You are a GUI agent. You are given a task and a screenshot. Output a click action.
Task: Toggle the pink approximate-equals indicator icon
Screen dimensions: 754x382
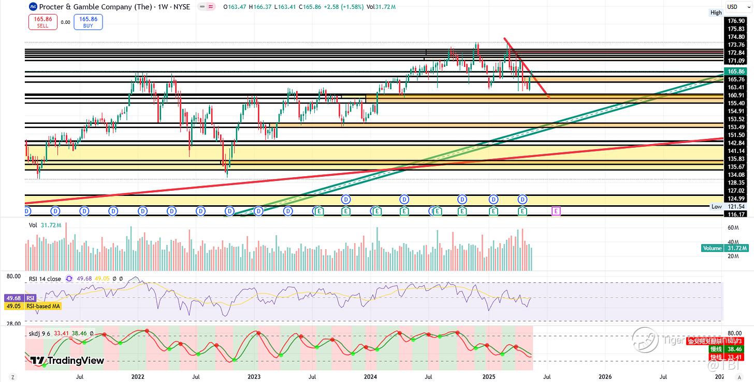click(210, 7)
